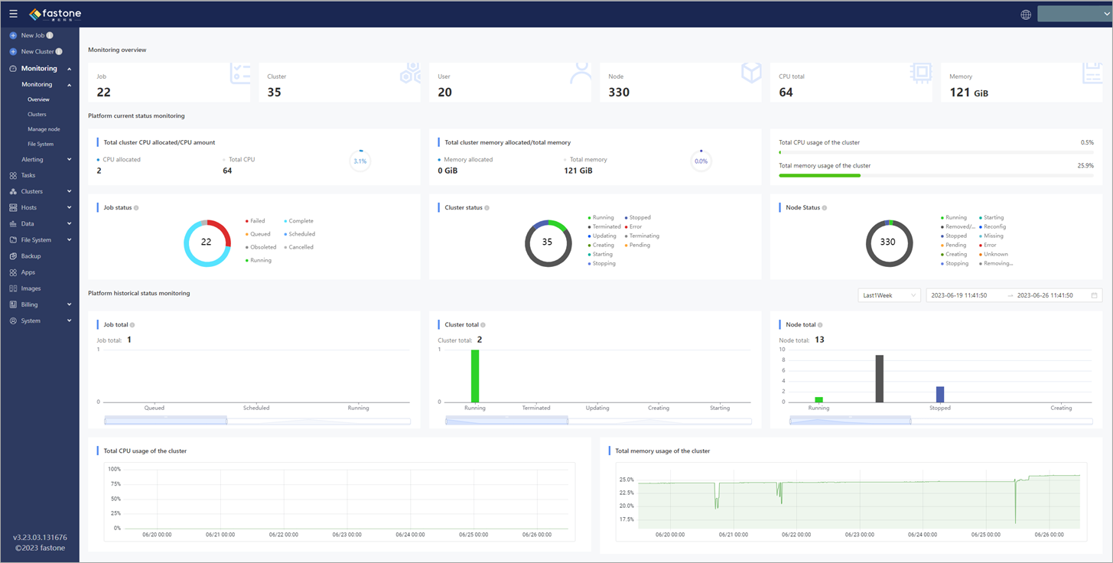Toggle Reconfig in the Node Status legend

(992, 226)
